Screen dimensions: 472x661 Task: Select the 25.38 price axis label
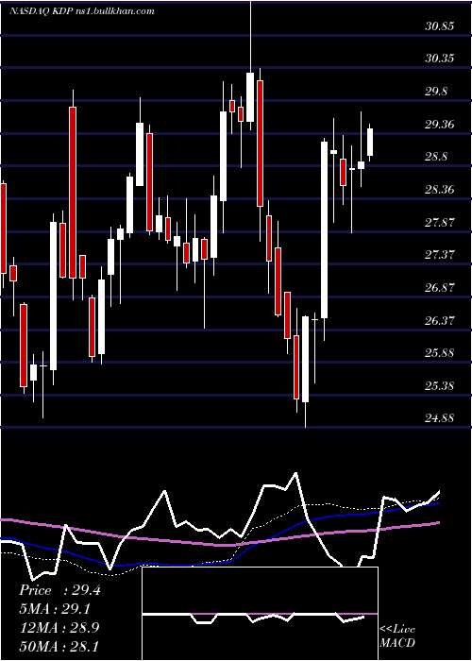[440, 385]
